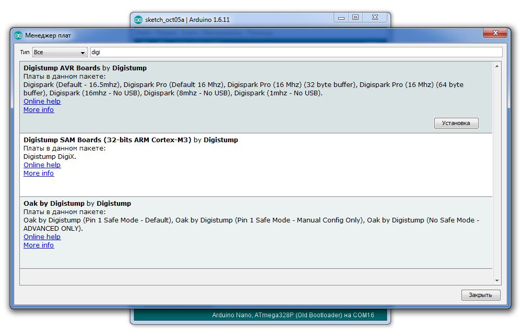
Task: Maximize the Arduino sketch window
Action: (x=355, y=18)
